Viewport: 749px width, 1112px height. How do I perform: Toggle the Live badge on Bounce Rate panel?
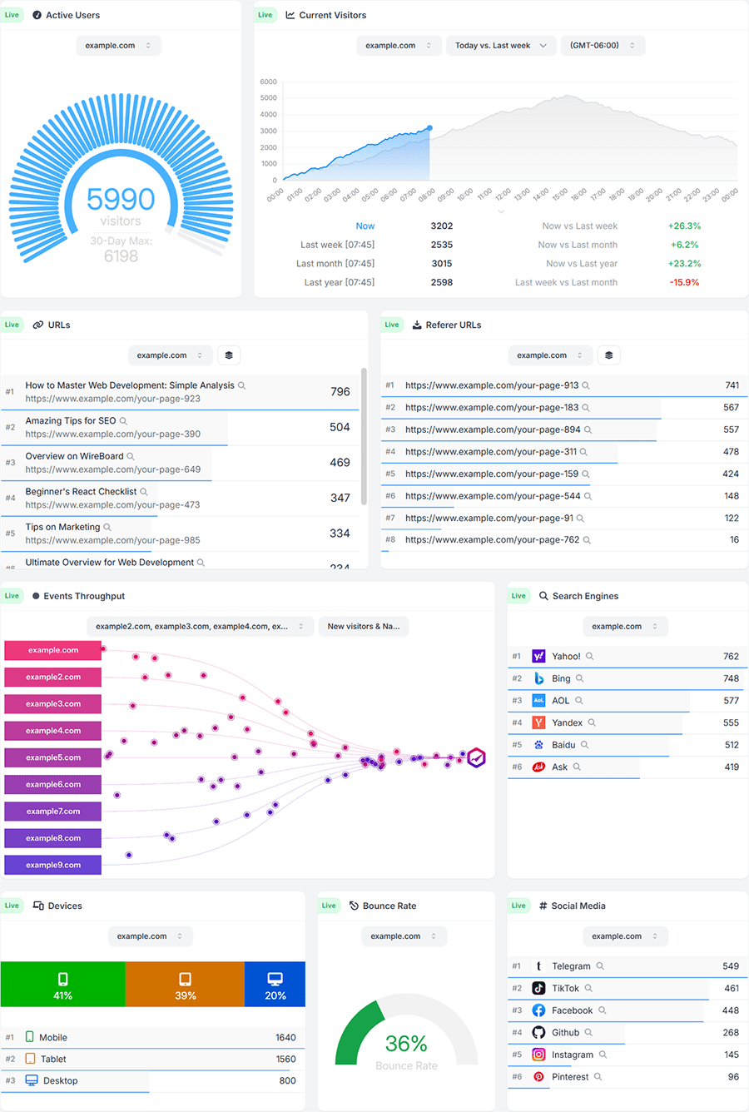point(329,906)
